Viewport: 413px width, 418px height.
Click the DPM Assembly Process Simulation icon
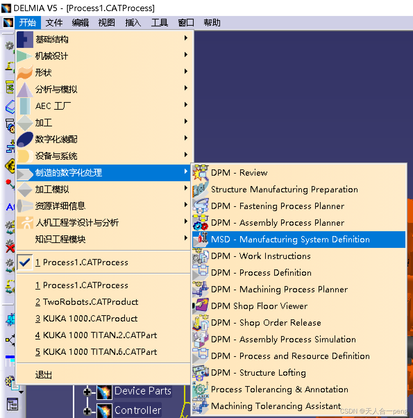(x=200, y=339)
